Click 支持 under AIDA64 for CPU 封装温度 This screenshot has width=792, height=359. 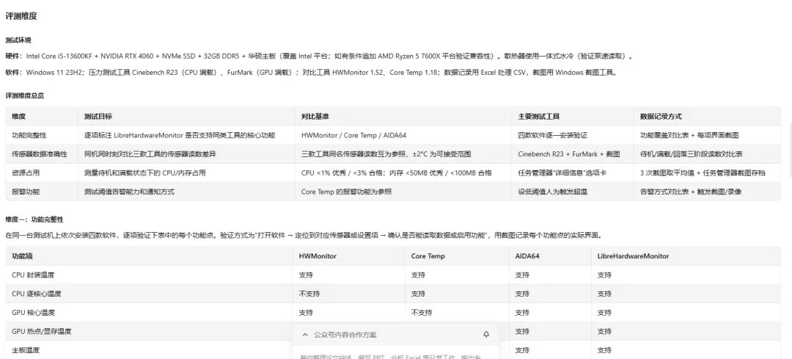coord(522,275)
